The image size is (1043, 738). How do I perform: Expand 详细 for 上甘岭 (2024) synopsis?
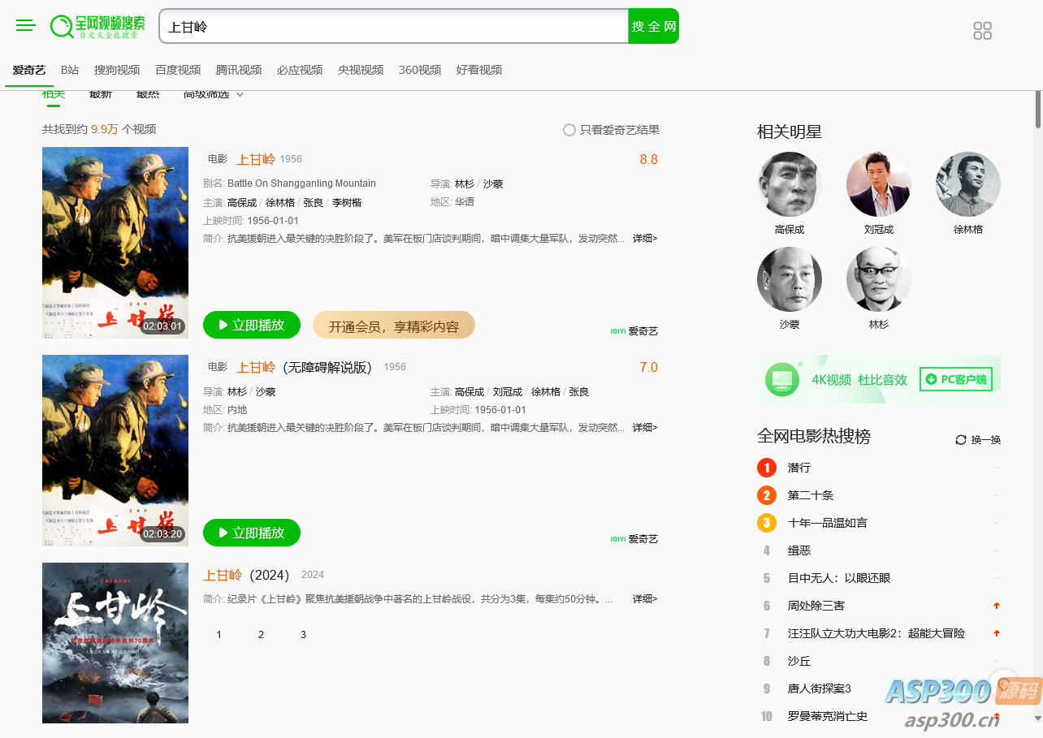[645, 599]
